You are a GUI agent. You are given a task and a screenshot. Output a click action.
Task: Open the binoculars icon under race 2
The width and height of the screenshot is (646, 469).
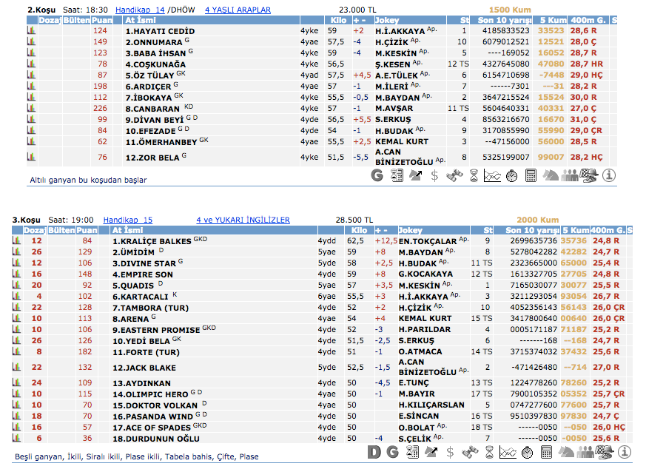coord(454,175)
